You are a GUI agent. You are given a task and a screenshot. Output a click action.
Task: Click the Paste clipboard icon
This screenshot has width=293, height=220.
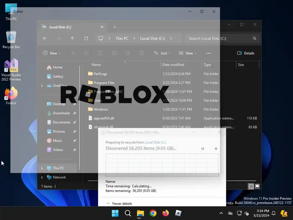click(100, 53)
